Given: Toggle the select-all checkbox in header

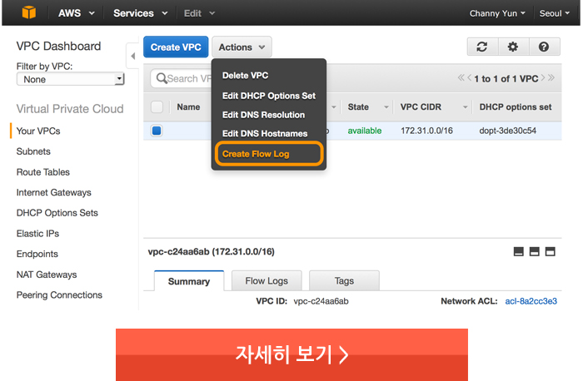Looking at the screenshot, I should pos(157,107).
